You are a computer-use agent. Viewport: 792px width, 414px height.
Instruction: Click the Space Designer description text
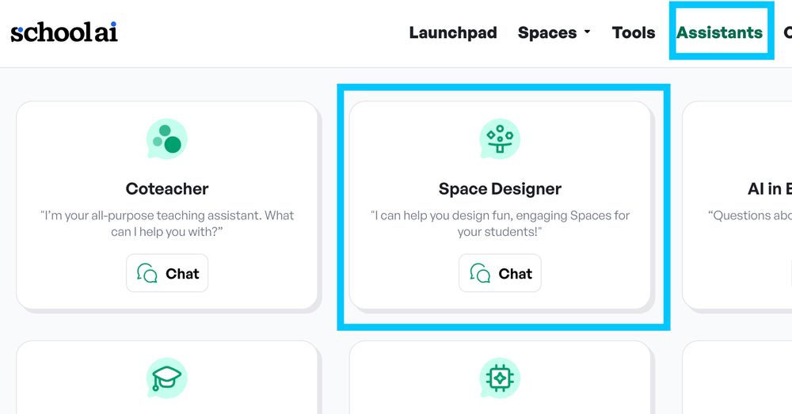500,223
